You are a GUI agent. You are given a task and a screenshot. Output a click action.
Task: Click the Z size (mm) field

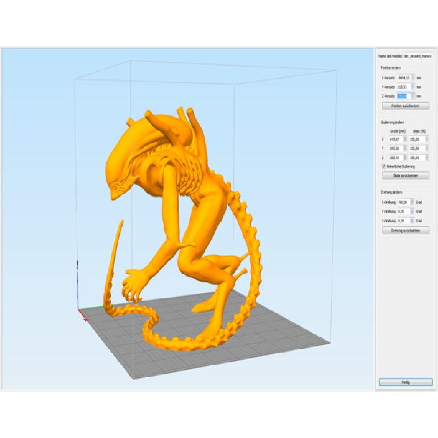(396, 158)
